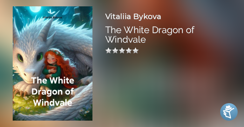The image size is (244, 127).
Task: Select the third rating star
Action: click(122, 51)
